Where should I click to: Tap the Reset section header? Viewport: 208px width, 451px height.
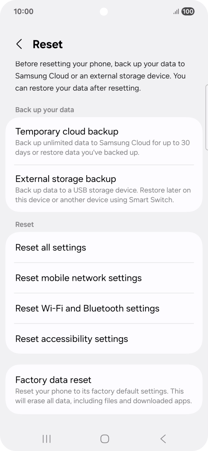tap(24, 224)
